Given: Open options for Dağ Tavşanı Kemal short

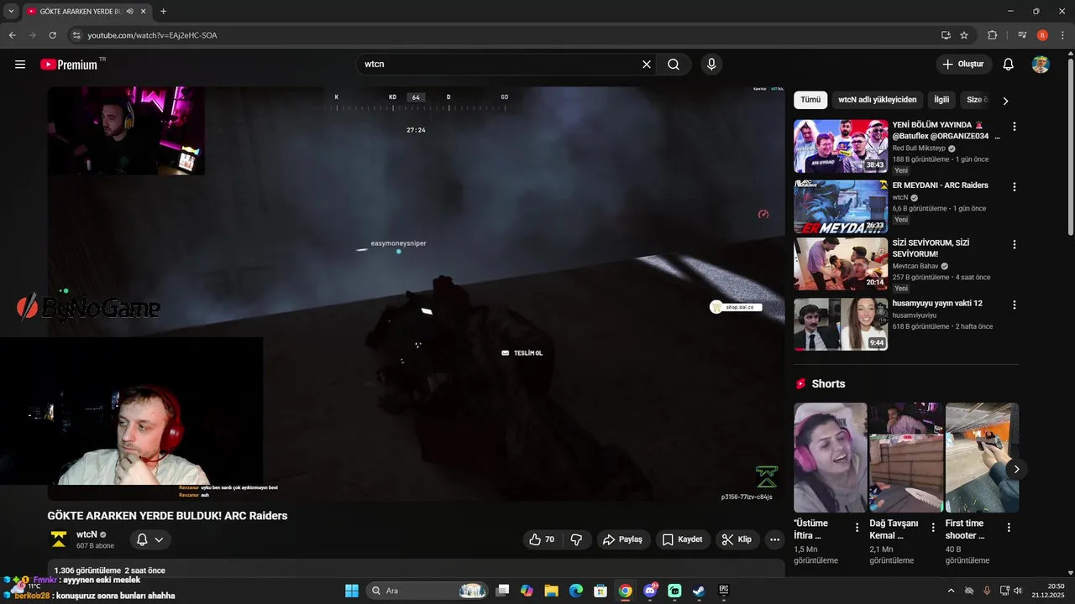Looking at the screenshot, I should pyautogui.click(x=932, y=528).
